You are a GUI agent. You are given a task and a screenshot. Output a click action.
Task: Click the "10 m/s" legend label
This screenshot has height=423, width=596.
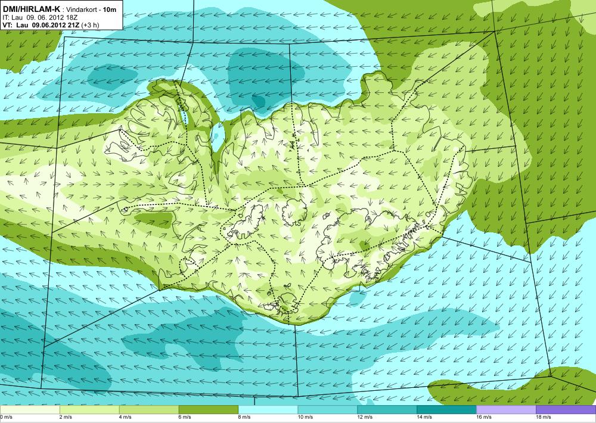[x=306, y=417]
